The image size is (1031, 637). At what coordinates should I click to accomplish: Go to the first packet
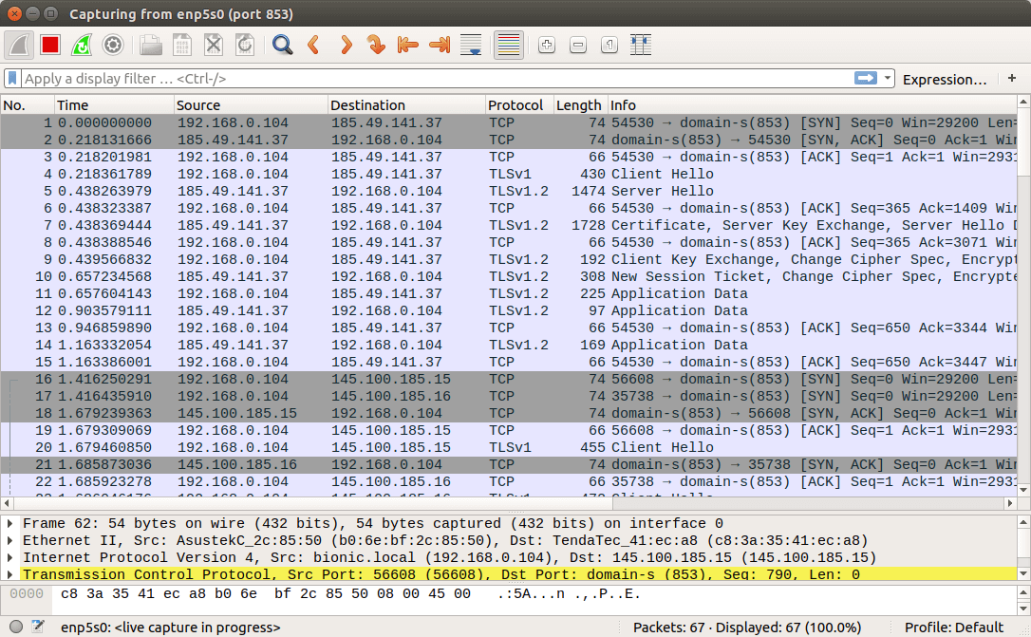(x=407, y=45)
